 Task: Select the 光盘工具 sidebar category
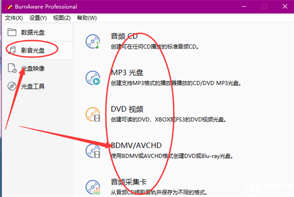pyautogui.click(x=38, y=86)
